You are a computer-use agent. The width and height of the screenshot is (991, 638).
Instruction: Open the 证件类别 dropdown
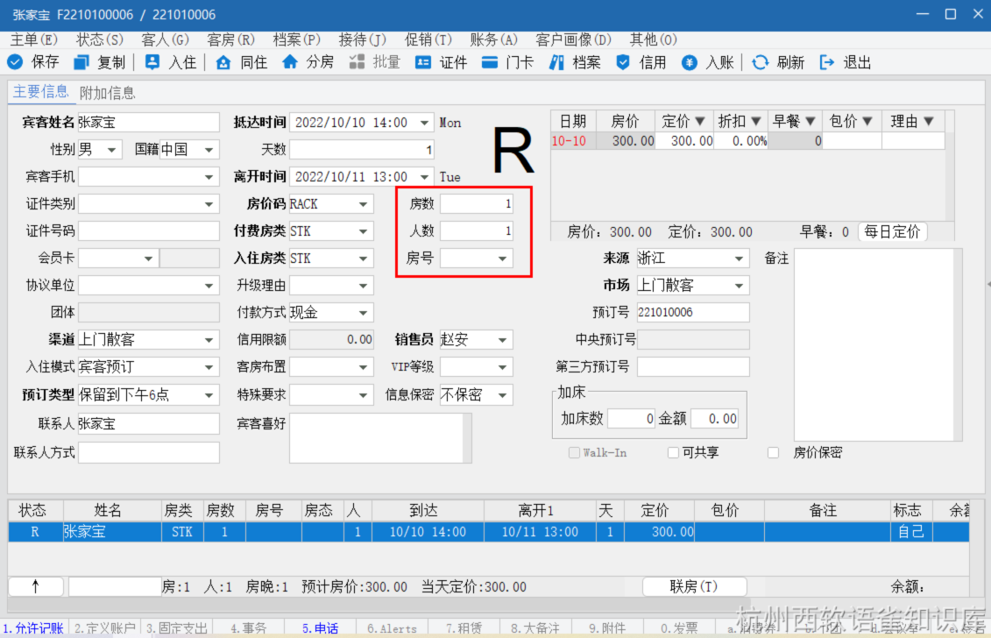[x=209, y=204]
